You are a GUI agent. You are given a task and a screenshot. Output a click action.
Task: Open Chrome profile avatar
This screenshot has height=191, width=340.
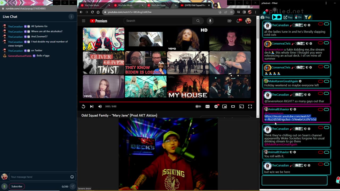250,12
